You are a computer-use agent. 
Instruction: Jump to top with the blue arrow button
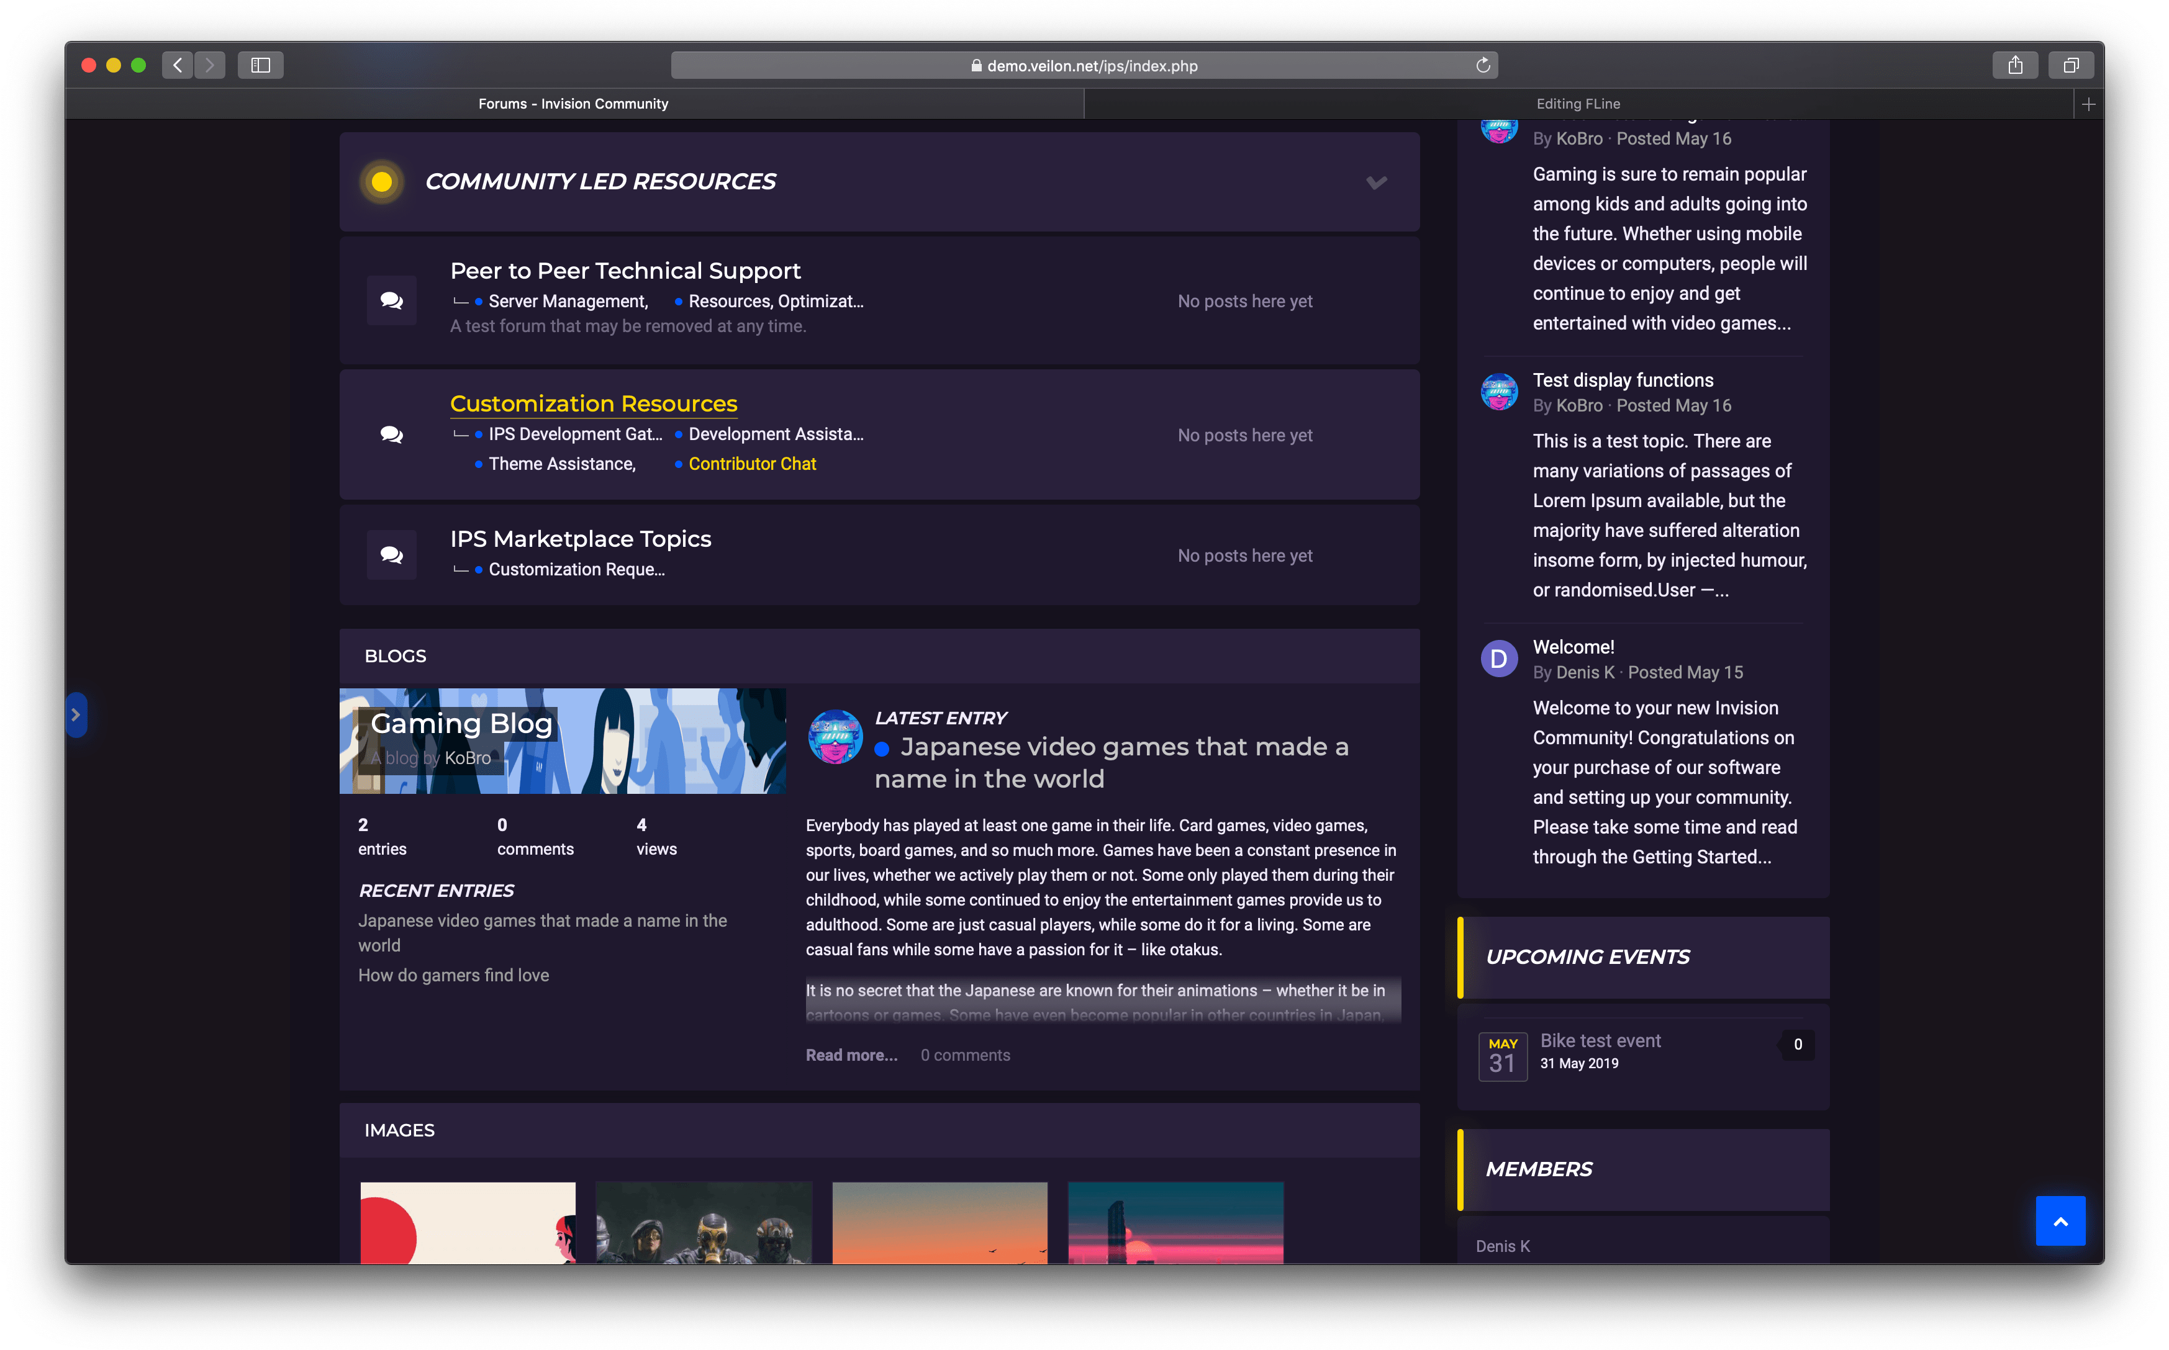coord(2060,1220)
